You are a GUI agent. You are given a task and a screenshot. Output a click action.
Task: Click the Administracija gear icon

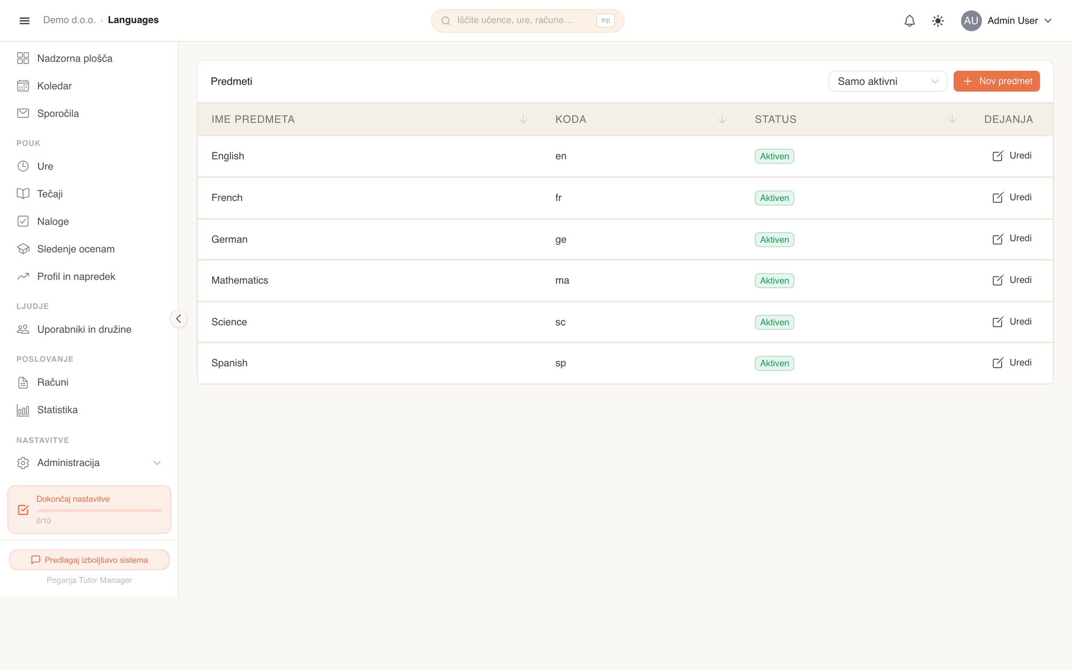click(x=23, y=463)
